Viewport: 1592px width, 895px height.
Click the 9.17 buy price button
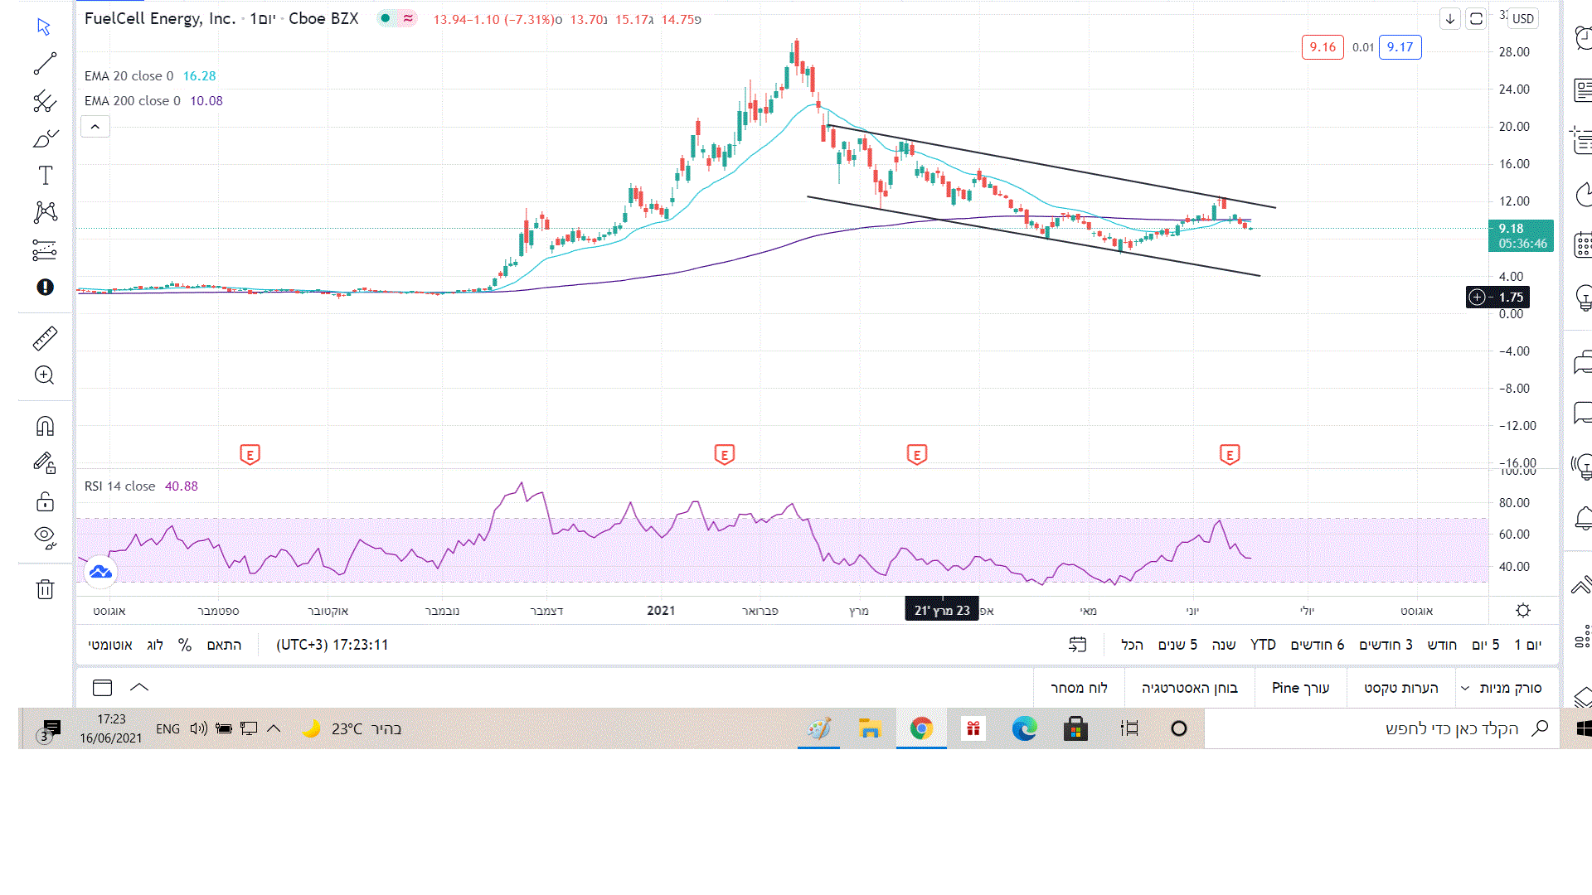pos(1400,47)
